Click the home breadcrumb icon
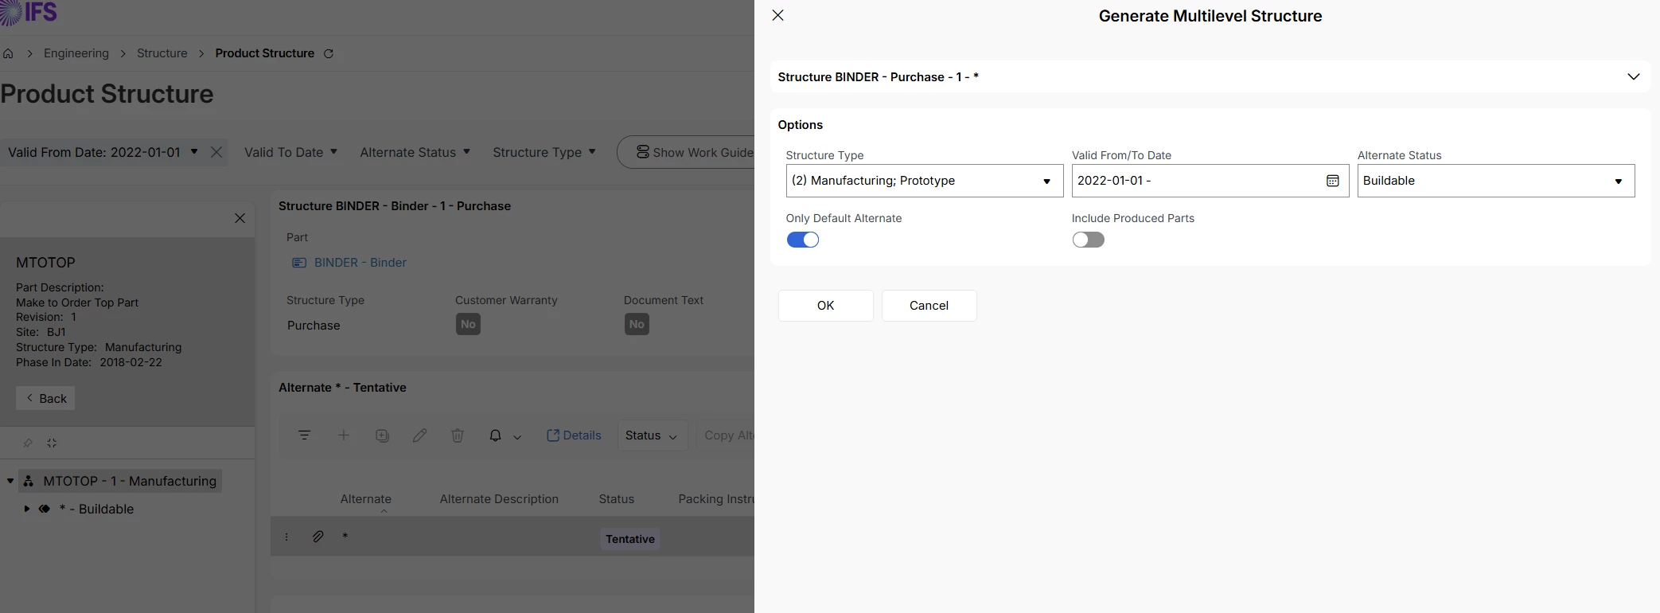This screenshot has height=613, width=1660. tap(9, 53)
